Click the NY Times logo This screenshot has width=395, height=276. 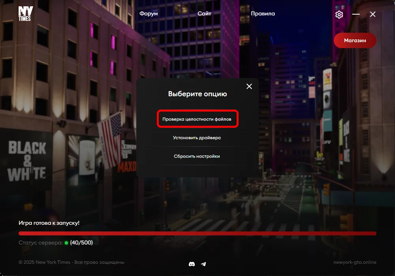click(26, 14)
